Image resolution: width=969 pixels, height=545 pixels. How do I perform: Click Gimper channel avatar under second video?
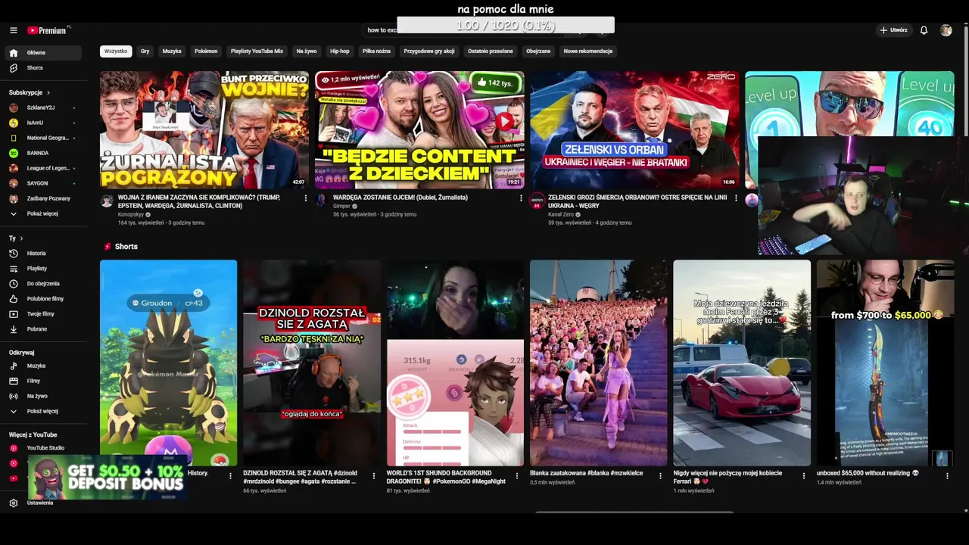pos(322,201)
